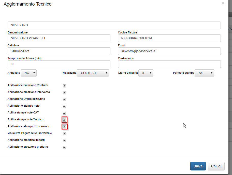Open the Giorni Visibilità dropdown

(x=146, y=73)
